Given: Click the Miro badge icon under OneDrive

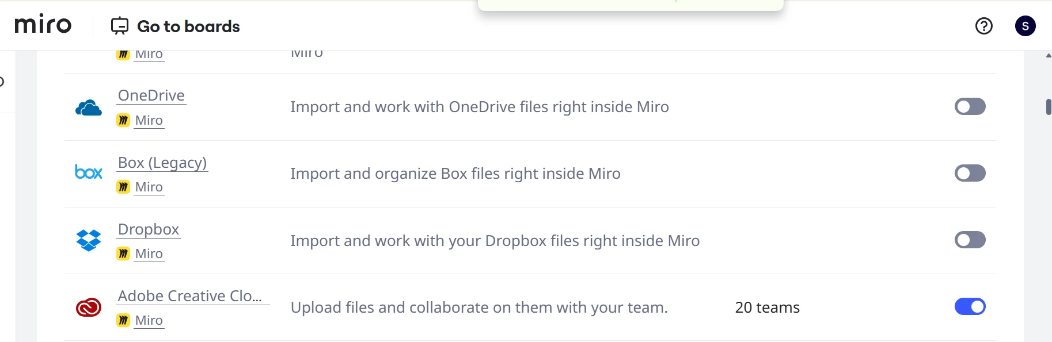Looking at the screenshot, I should click(123, 120).
